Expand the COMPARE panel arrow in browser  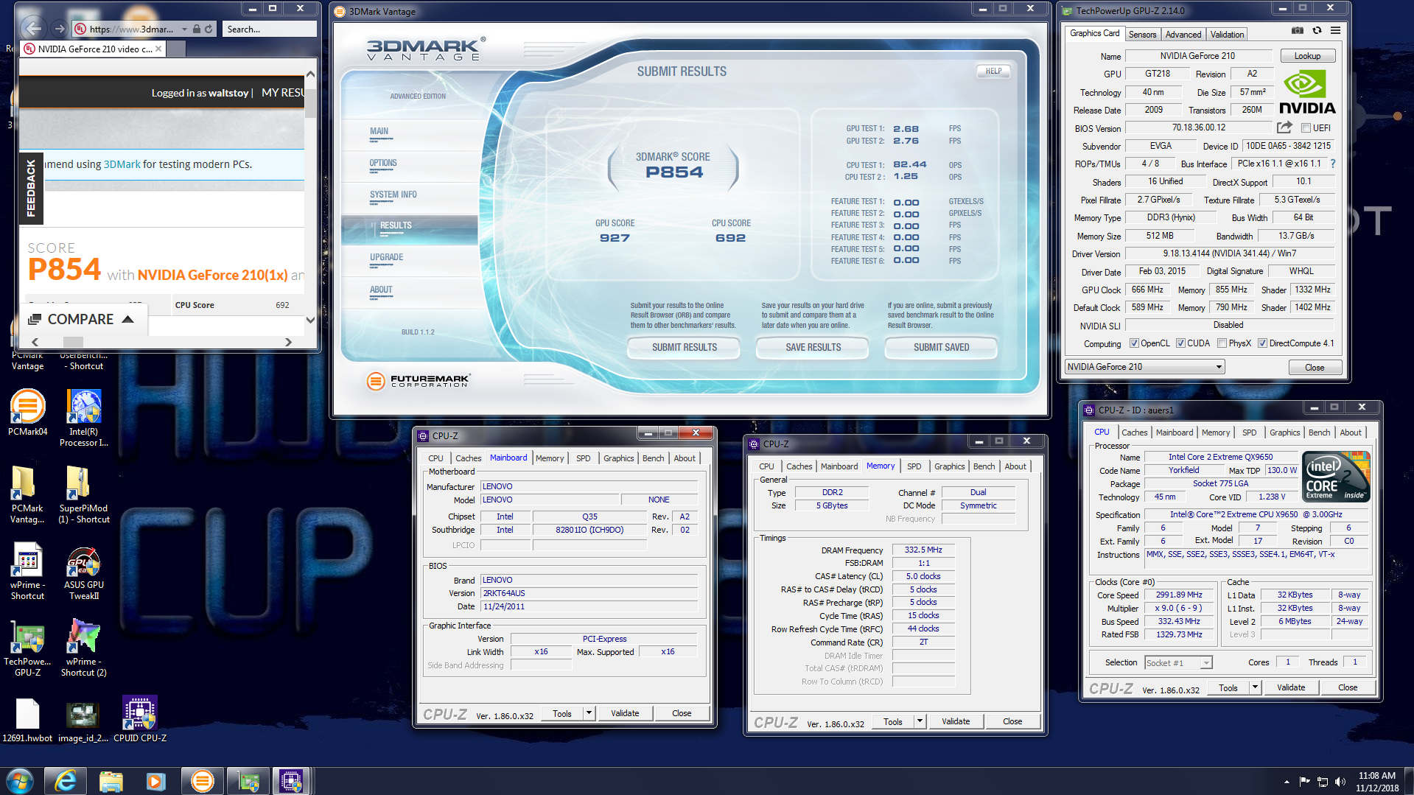coord(128,319)
